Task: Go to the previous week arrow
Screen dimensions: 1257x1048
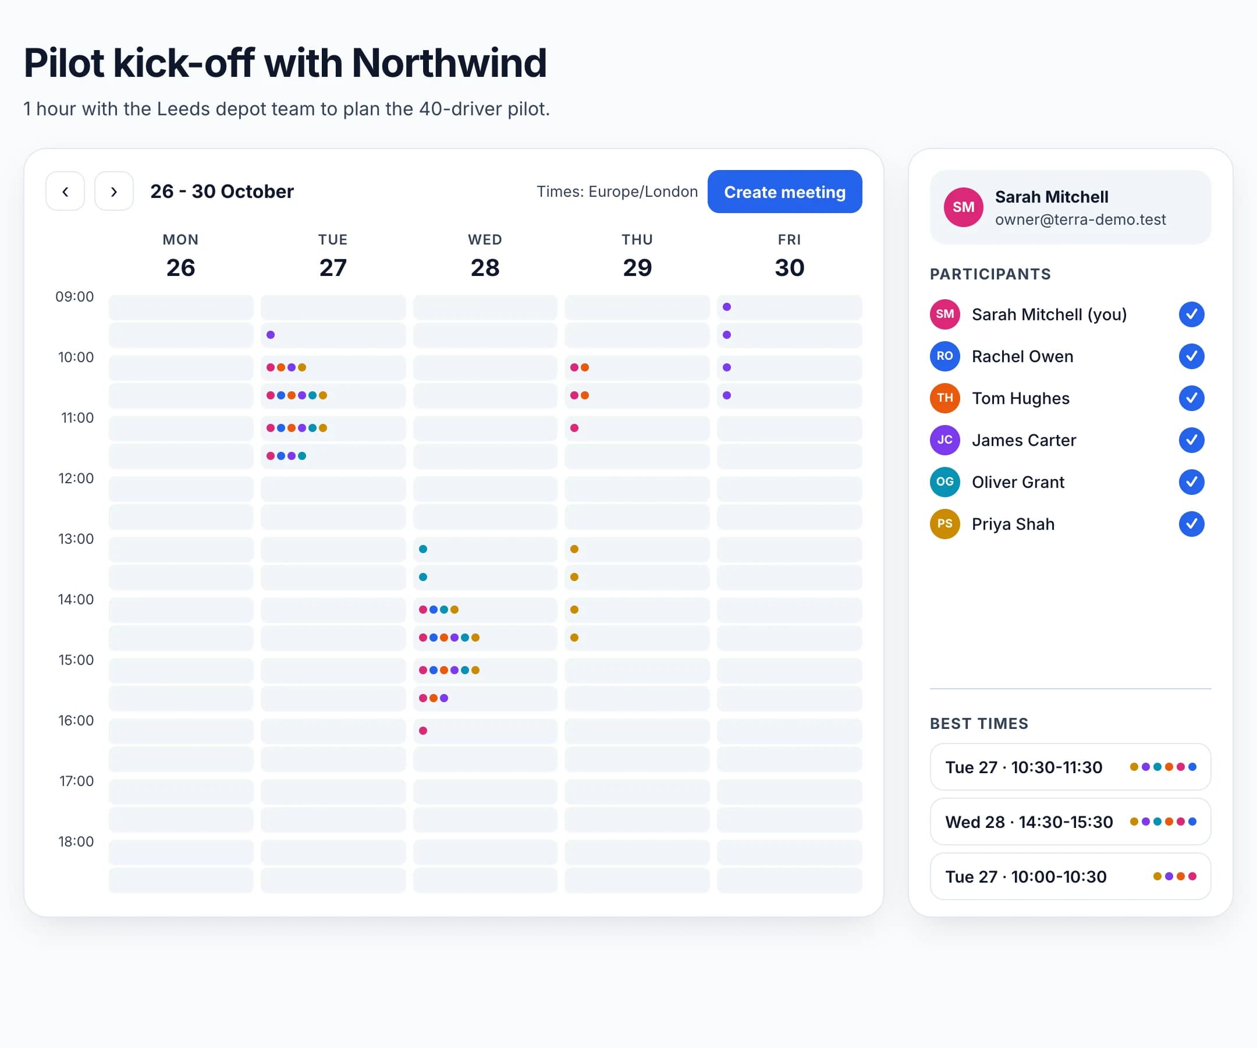Action: [x=65, y=191]
